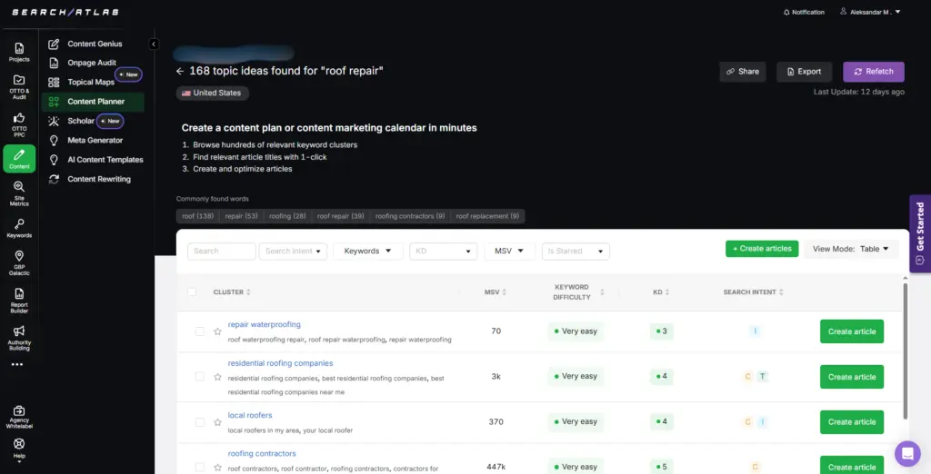The height and width of the screenshot is (474, 931).
Task: Open Meta Generator from the menu
Action: tap(95, 141)
